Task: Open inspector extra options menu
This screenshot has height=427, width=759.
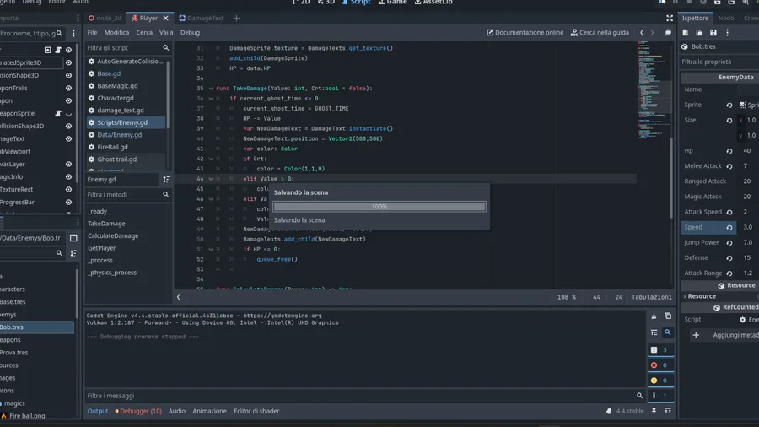Action: click(x=727, y=32)
